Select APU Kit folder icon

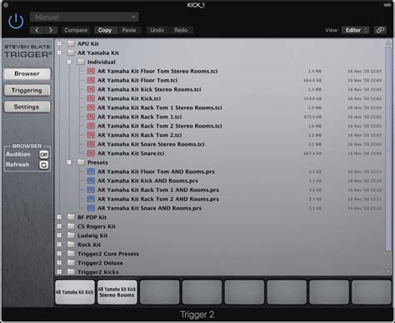tap(71, 43)
